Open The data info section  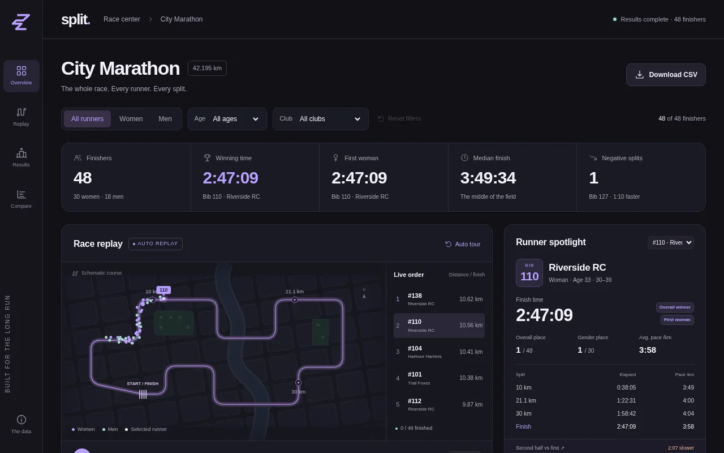pos(21,425)
